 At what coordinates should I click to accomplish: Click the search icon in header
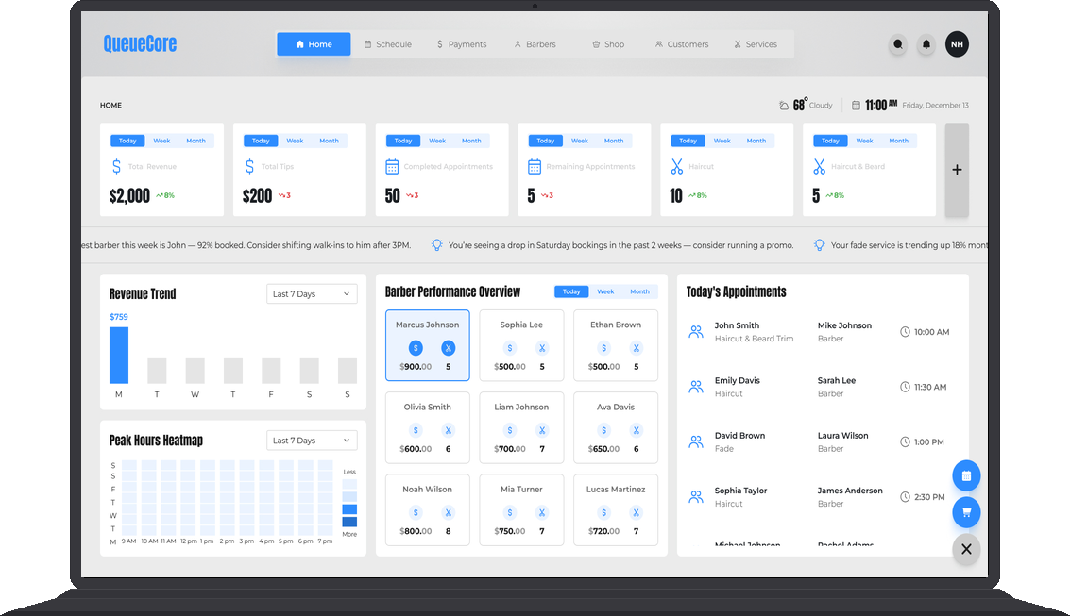(897, 44)
